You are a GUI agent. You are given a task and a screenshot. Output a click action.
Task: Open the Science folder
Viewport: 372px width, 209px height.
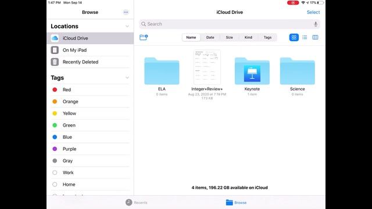click(x=298, y=71)
